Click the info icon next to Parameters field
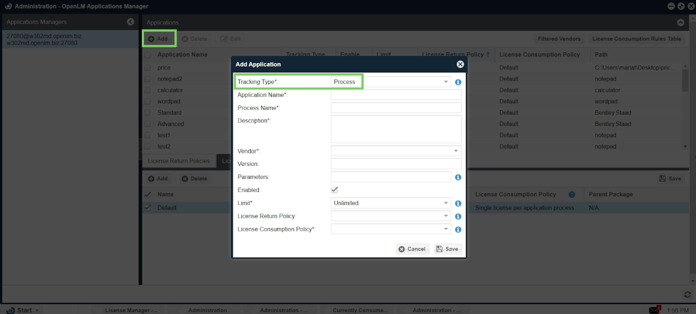Screen dimensions: 696x314 [x=458, y=177]
